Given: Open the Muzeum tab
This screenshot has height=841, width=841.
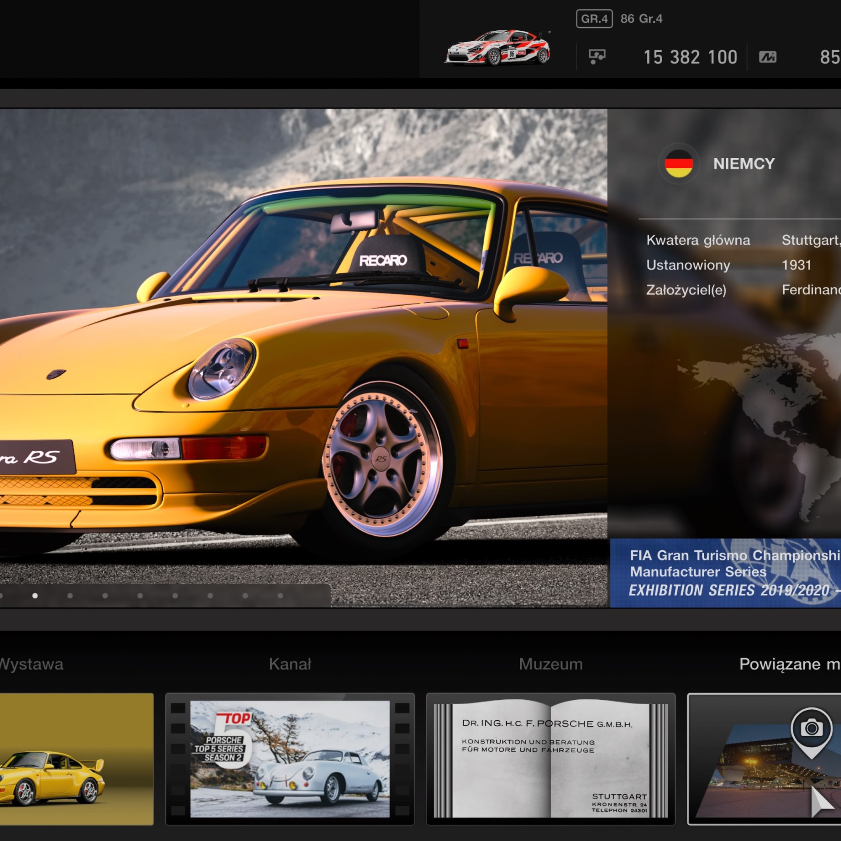Looking at the screenshot, I should (551, 664).
